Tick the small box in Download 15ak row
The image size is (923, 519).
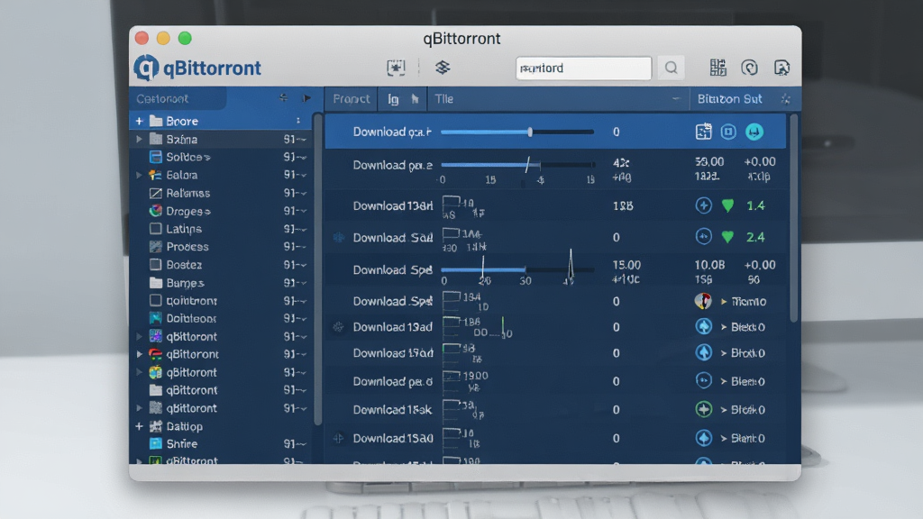451,405
